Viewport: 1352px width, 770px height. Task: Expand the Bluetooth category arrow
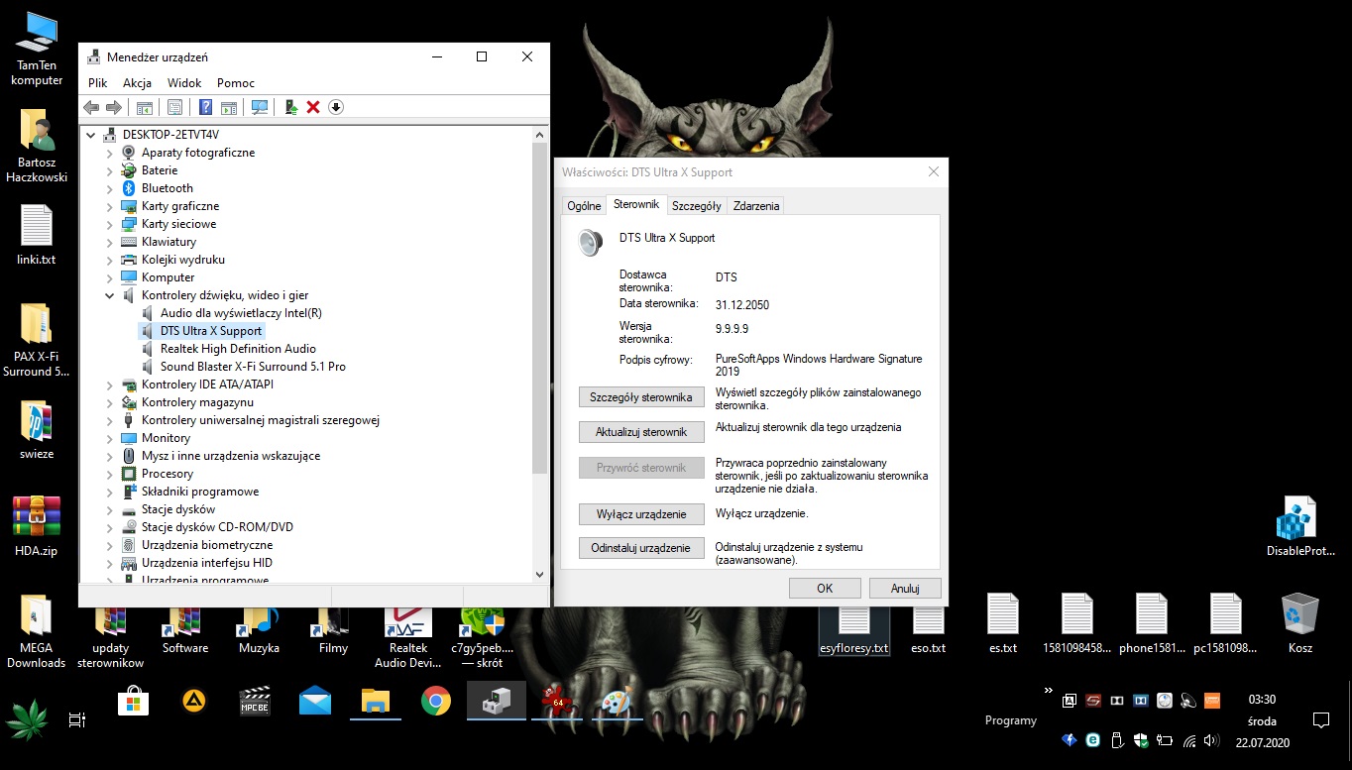(x=110, y=188)
